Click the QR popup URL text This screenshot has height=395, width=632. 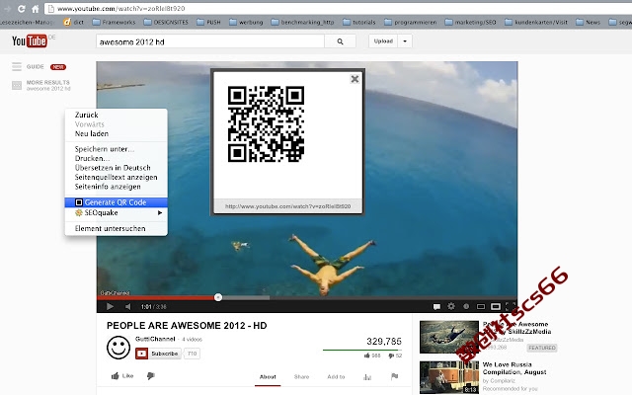tap(287, 206)
